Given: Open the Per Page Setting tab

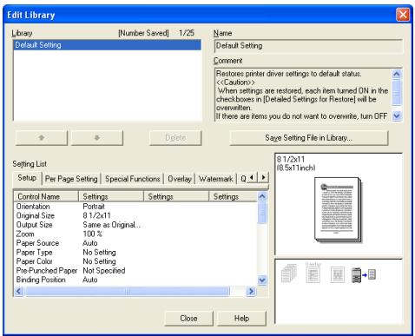Looking at the screenshot, I should click(71, 179).
